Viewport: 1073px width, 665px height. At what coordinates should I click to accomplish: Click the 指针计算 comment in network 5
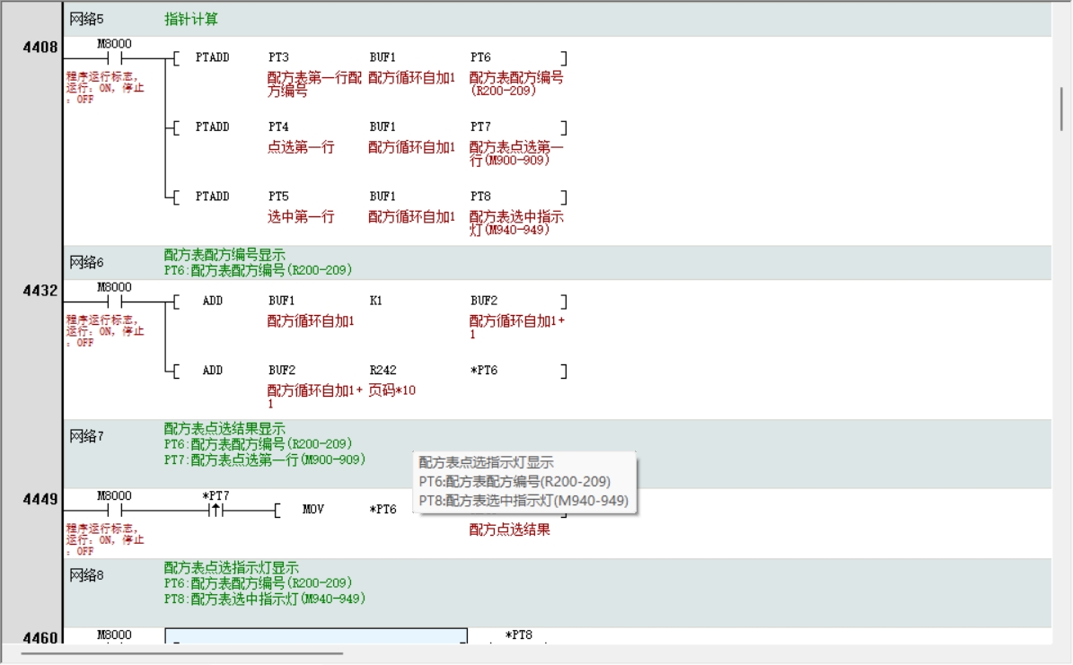click(x=191, y=19)
